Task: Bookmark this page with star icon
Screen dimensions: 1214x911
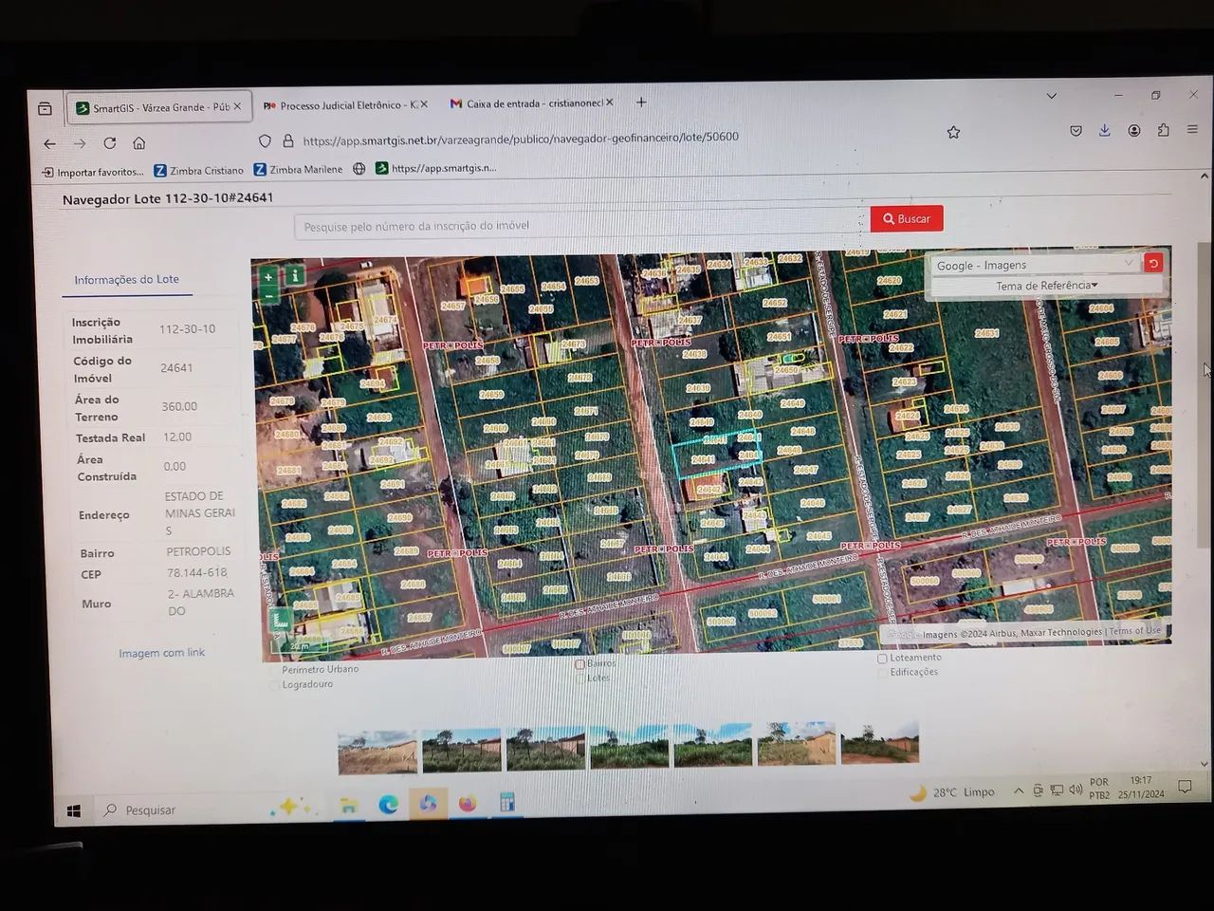Action: (x=953, y=133)
